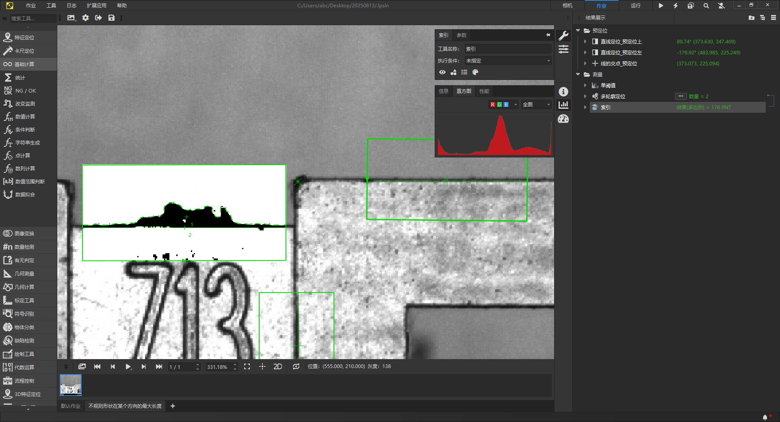Screen dimensions: 780x422
Task: Toggle the eye visibility icon in 索引 panel
Action: pyautogui.click(x=442, y=72)
